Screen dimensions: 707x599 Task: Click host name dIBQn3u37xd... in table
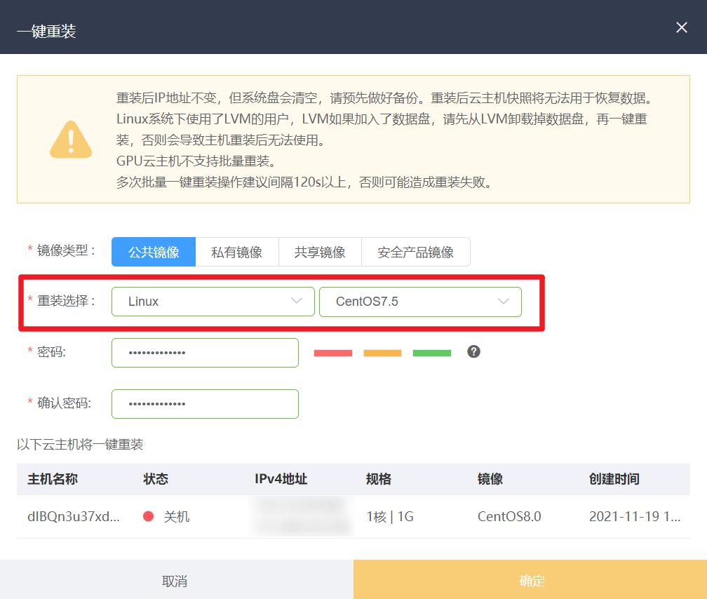coord(74,516)
